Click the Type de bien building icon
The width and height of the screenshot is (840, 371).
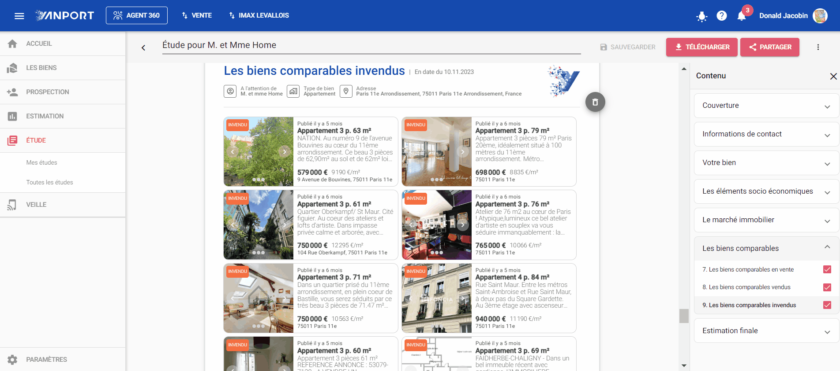click(x=293, y=91)
